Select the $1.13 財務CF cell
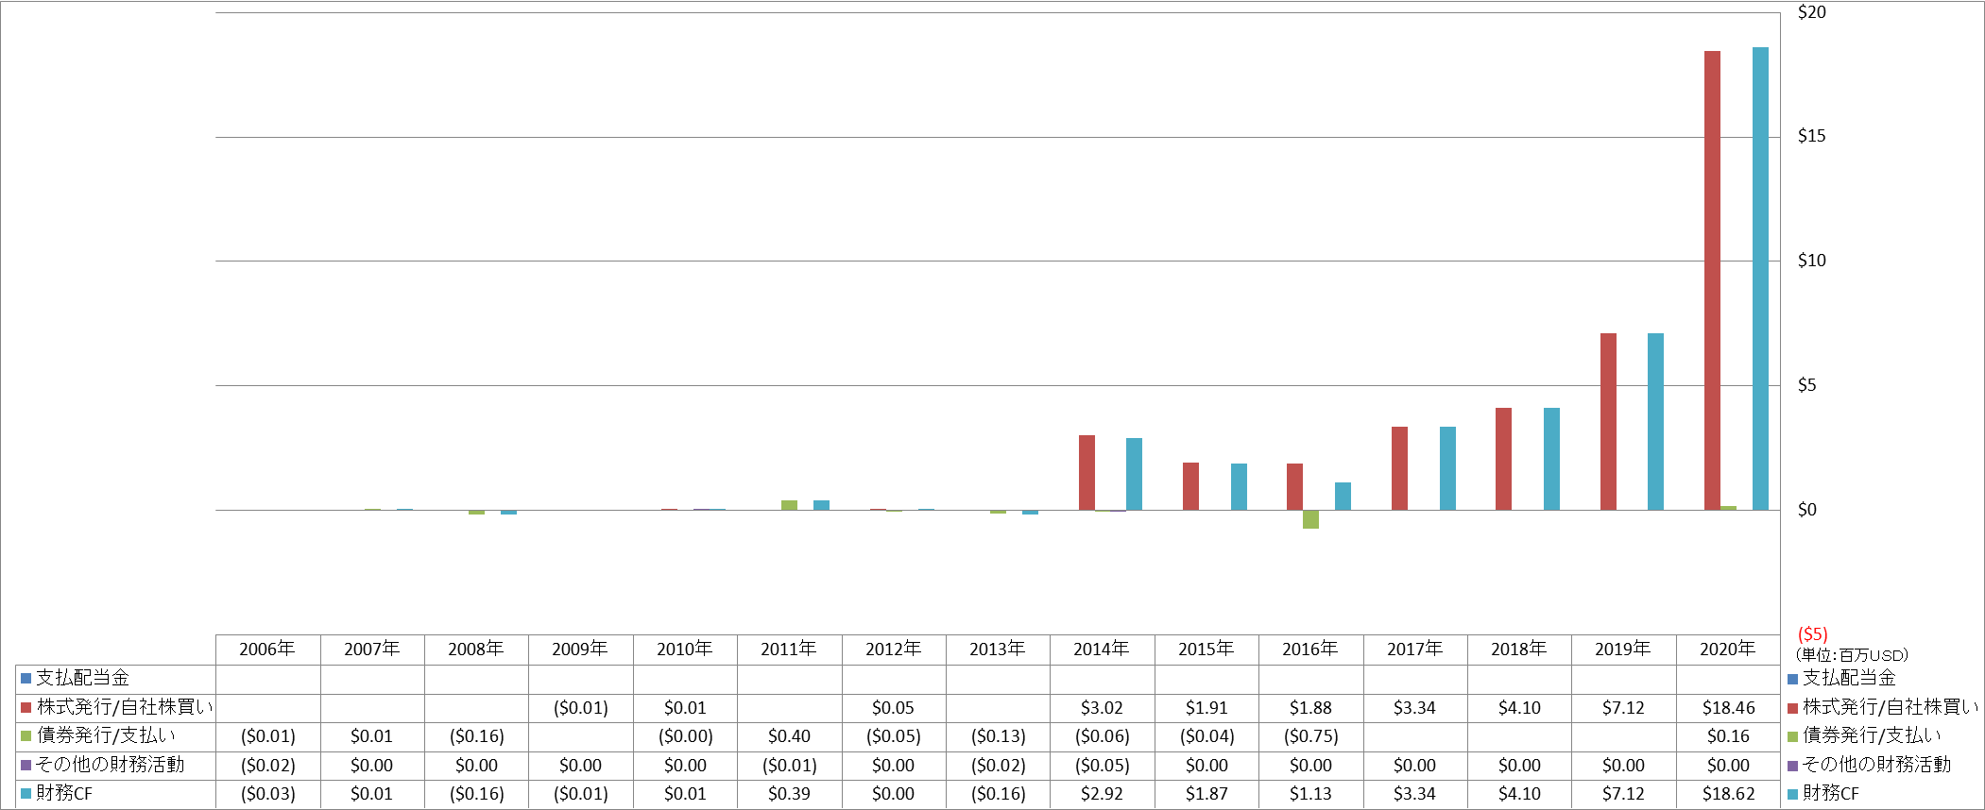 coord(1310,794)
